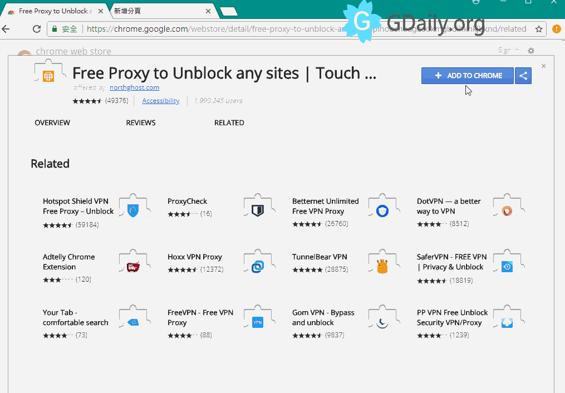Bookmark this page with the star icon
The height and width of the screenshot is (393, 565).
[539, 29]
